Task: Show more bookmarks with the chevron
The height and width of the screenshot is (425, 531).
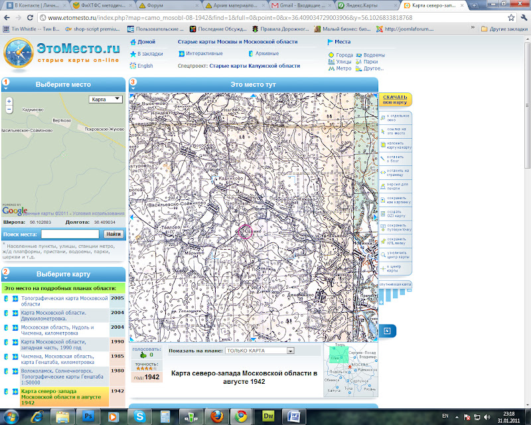Action: pos(473,29)
